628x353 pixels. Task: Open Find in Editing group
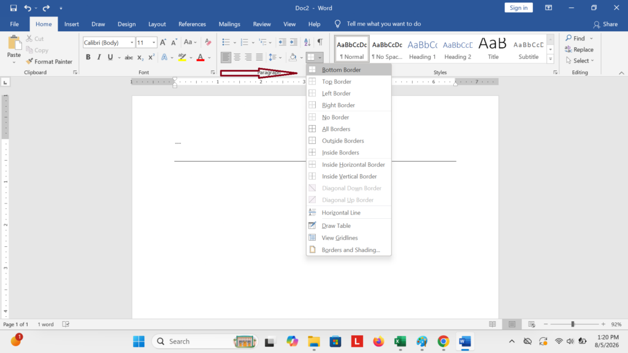point(575,38)
